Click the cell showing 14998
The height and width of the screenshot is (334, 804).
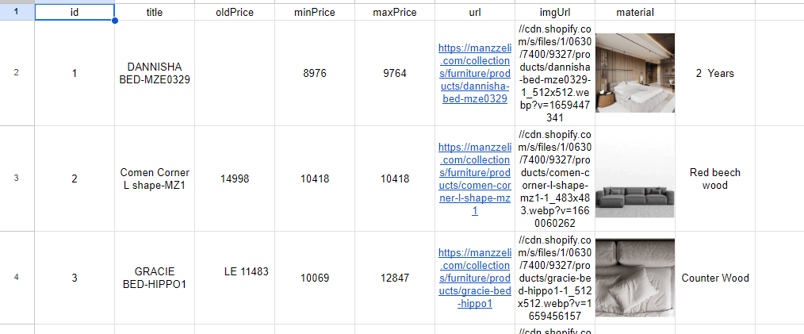click(x=235, y=179)
